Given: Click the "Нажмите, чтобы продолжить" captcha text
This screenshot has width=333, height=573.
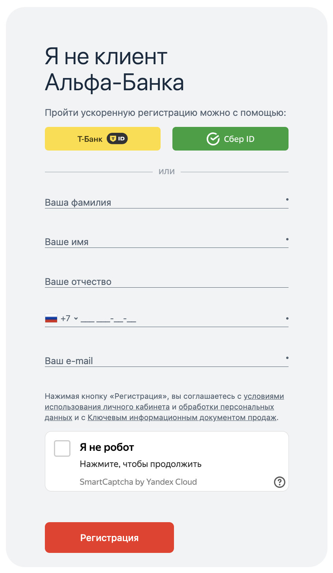Looking at the screenshot, I should [x=141, y=464].
